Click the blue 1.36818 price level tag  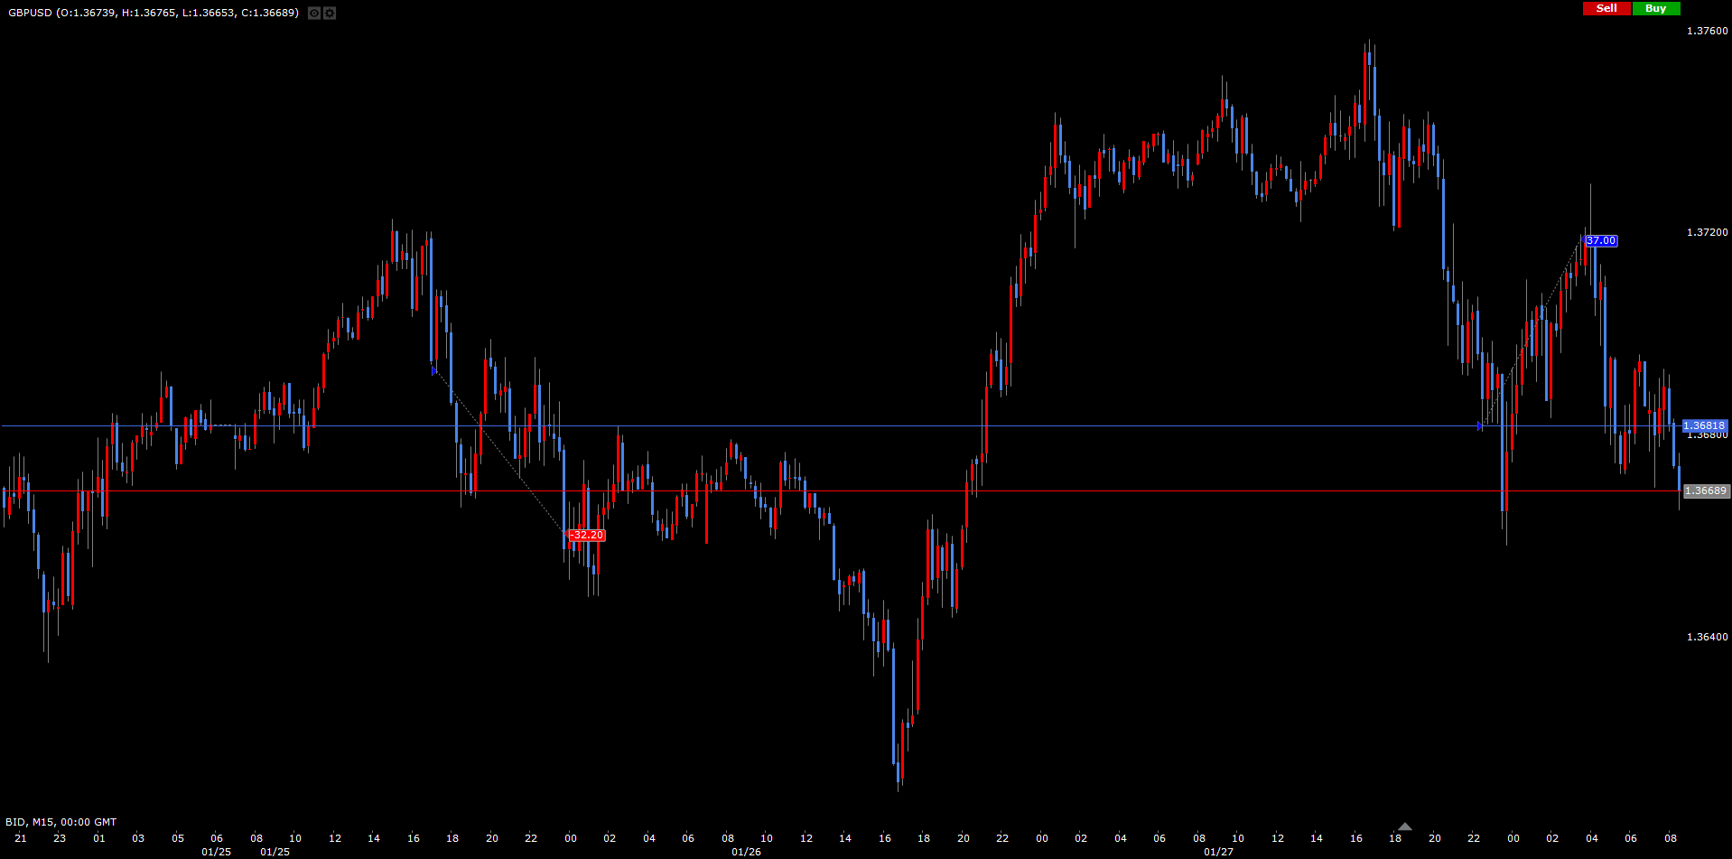tap(1704, 425)
